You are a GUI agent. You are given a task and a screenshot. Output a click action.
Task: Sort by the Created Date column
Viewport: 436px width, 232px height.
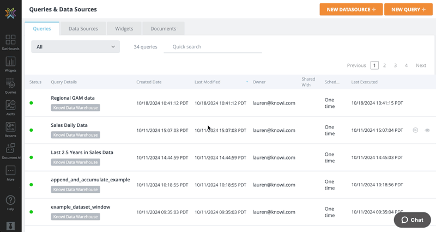[149, 82]
